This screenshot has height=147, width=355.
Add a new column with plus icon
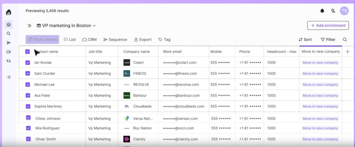pos(348,52)
